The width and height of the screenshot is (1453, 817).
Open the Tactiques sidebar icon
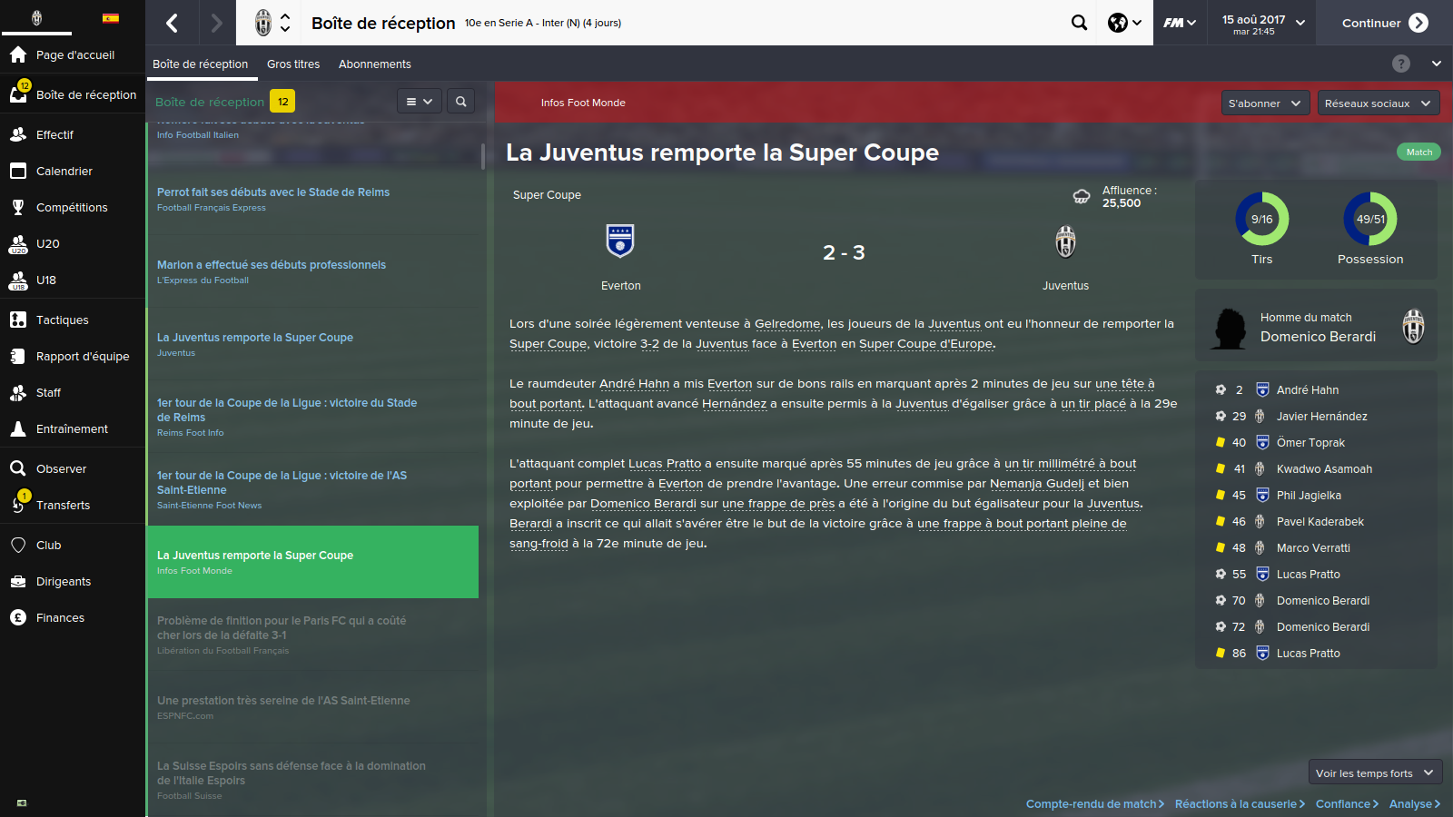18,320
